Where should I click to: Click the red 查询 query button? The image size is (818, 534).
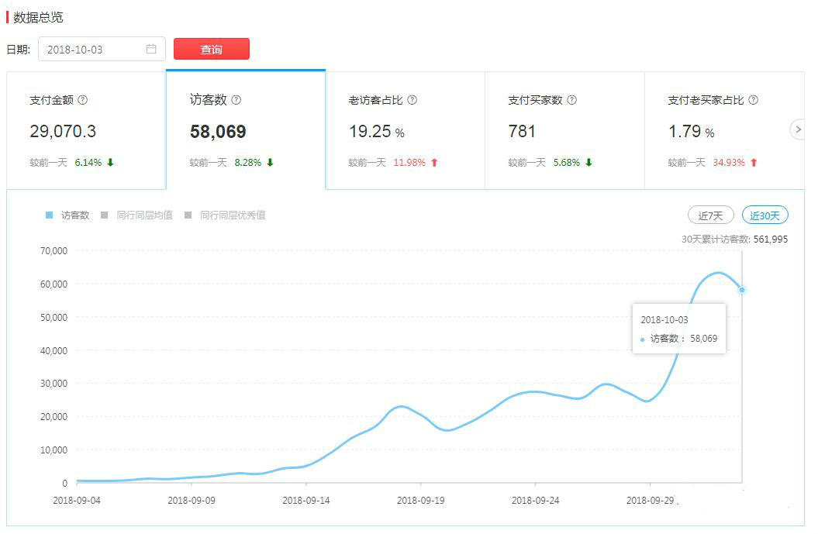coord(211,49)
